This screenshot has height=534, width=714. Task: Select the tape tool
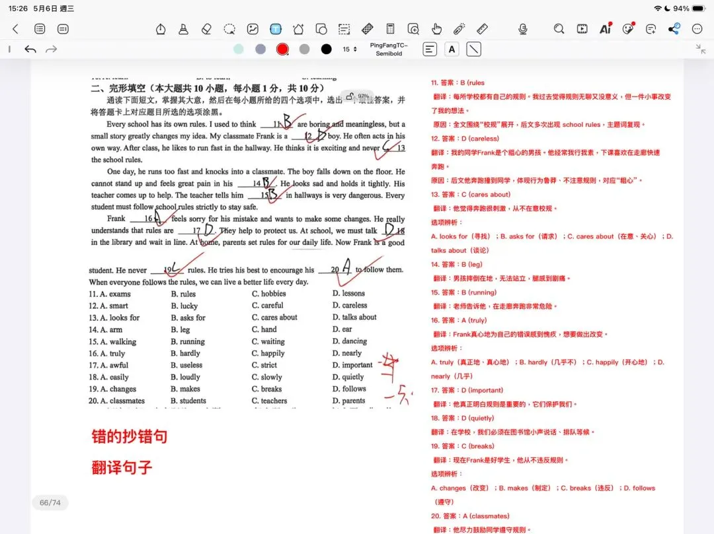[x=368, y=29]
